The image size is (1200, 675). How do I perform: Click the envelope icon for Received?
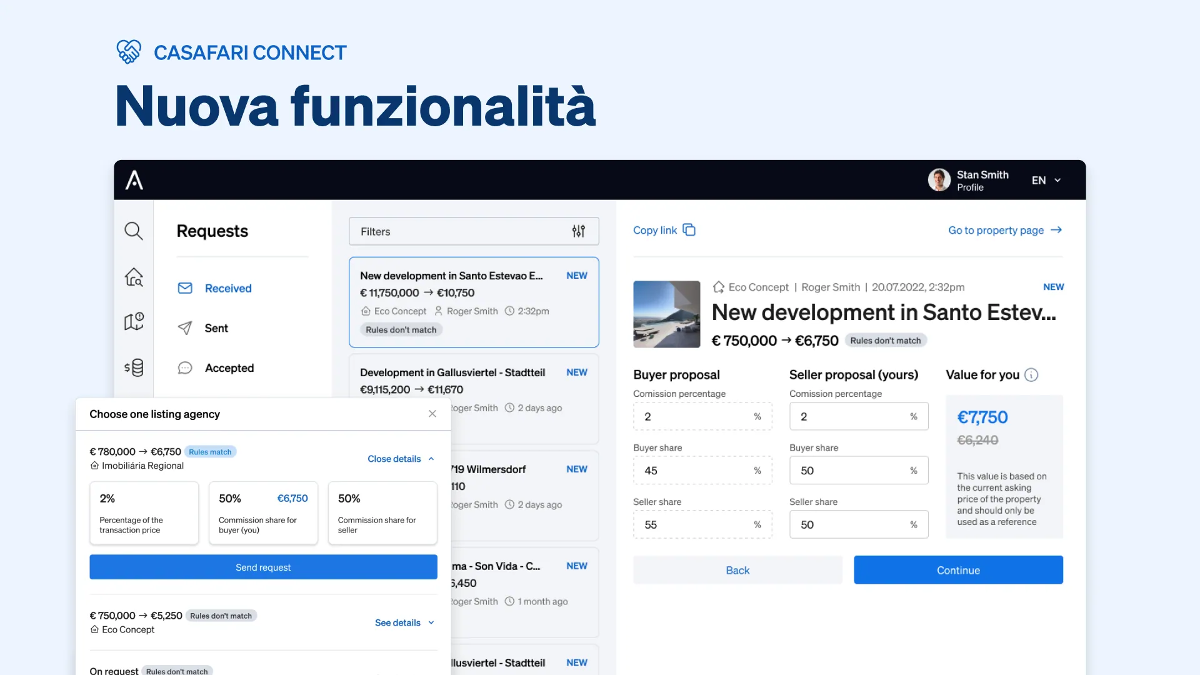point(185,288)
